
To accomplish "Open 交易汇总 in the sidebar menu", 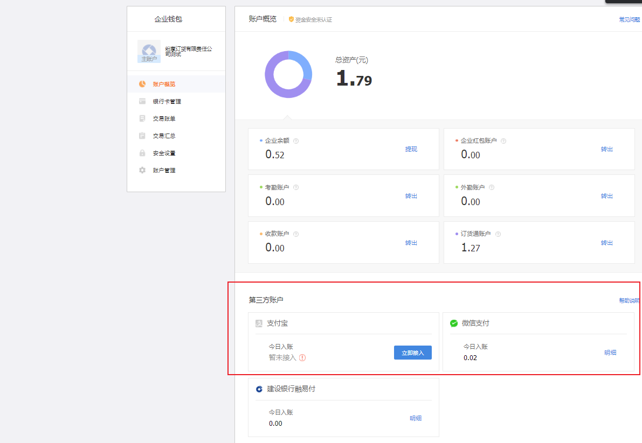I will pyautogui.click(x=164, y=136).
